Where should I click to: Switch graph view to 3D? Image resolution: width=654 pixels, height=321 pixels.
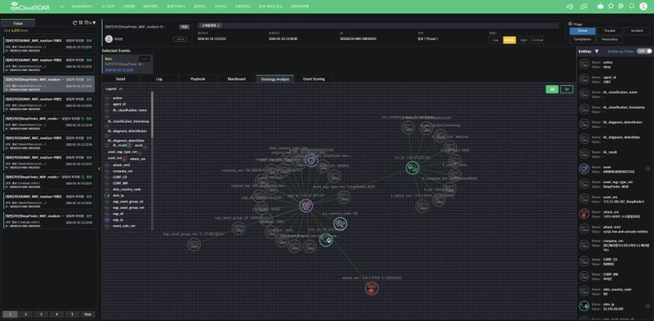(x=566, y=89)
